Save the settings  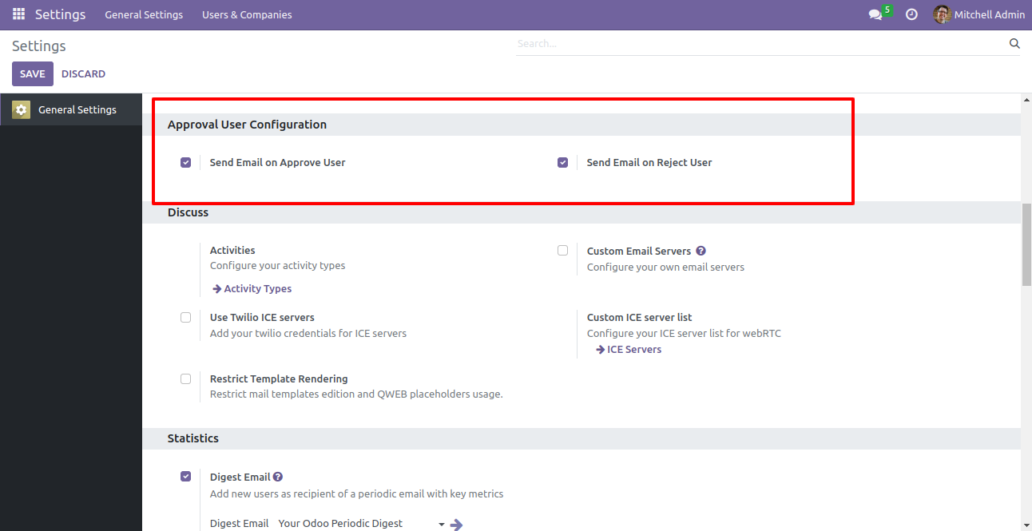tap(33, 73)
